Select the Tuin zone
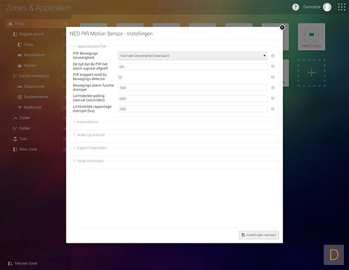This screenshot has width=349, height=270. [23, 139]
